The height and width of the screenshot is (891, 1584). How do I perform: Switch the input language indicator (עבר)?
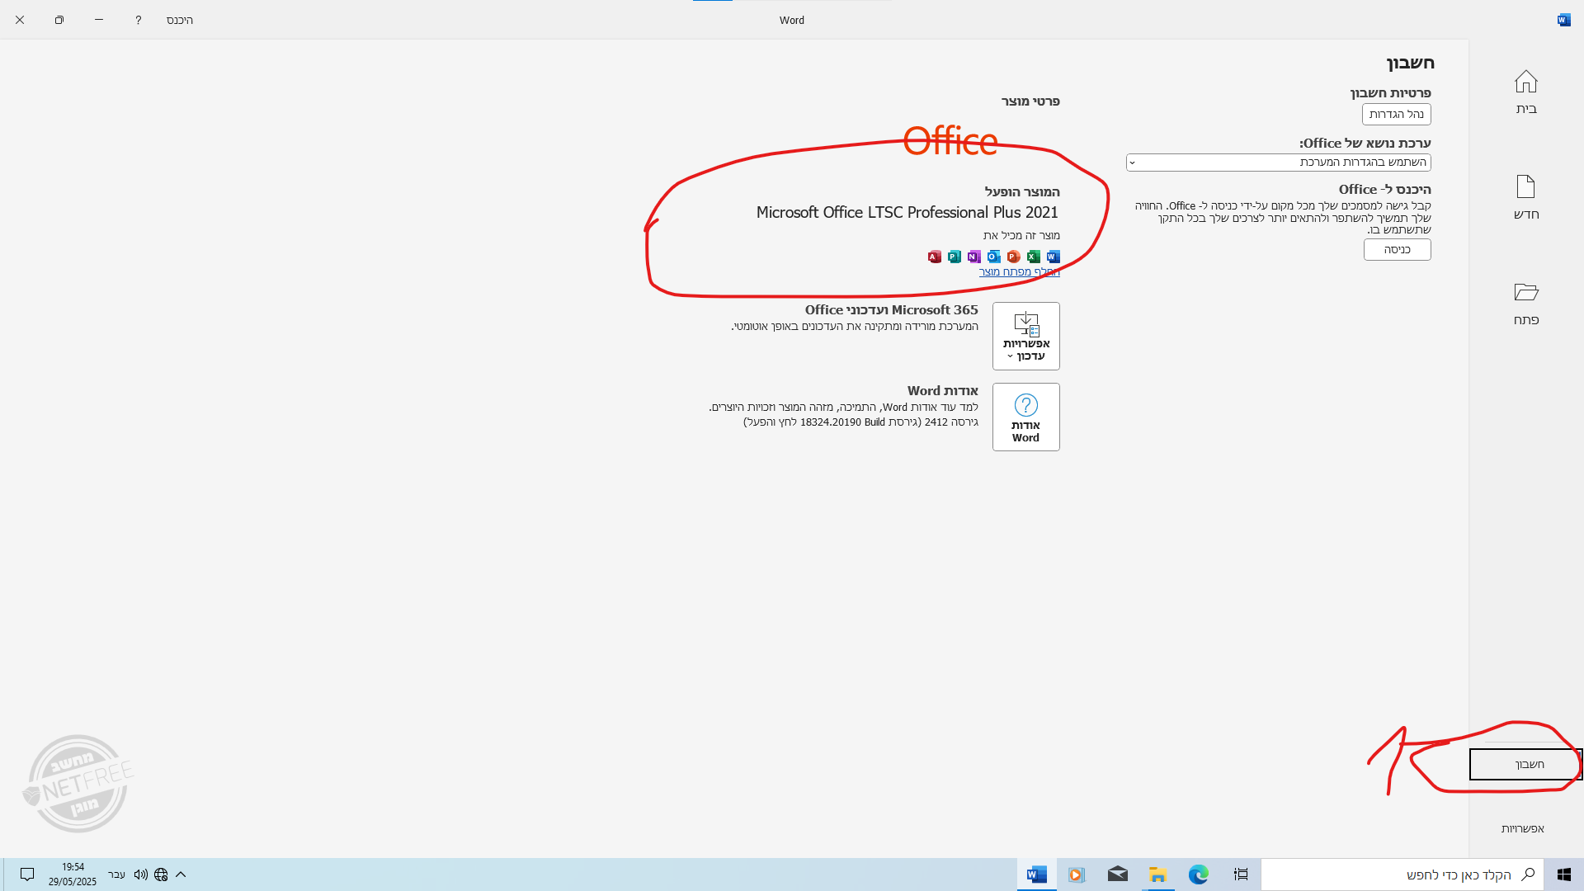point(116,874)
